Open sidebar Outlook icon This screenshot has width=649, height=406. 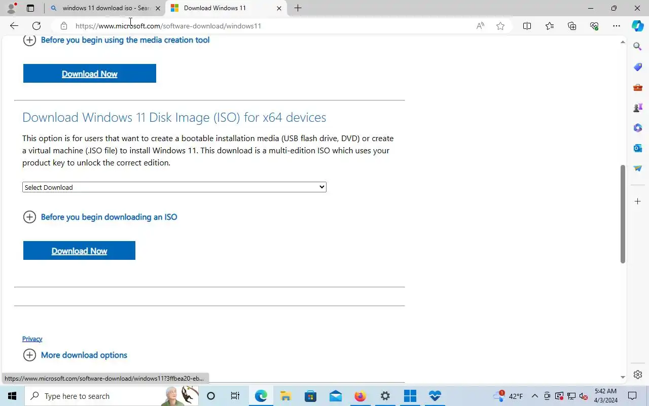[x=638, y=148]
